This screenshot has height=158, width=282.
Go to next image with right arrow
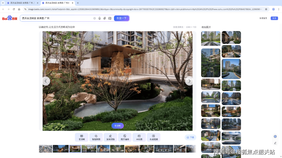coord(189,81)
